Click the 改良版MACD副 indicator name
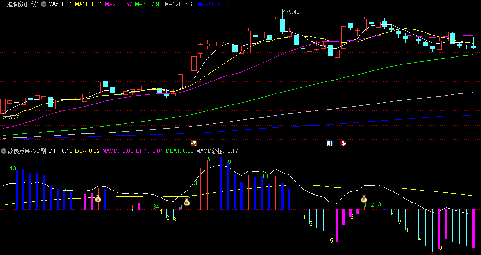This screenshot has width=481, height=255. [x=27, y=151]
